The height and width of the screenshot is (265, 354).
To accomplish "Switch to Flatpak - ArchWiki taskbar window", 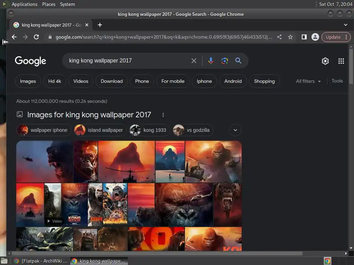I will pos(41,261).
